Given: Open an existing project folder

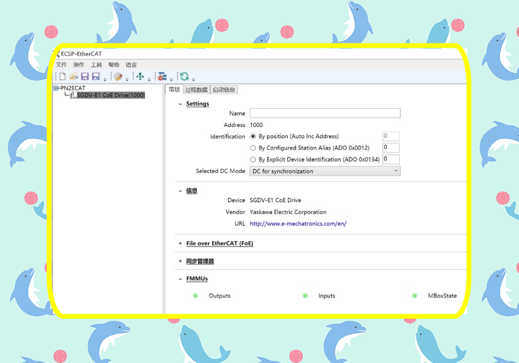Looking at the screenshot, I should (x=74, y=76).
